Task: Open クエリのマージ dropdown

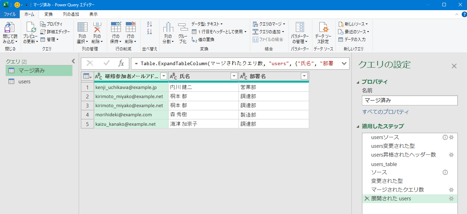Action: (x=269, y=24)
